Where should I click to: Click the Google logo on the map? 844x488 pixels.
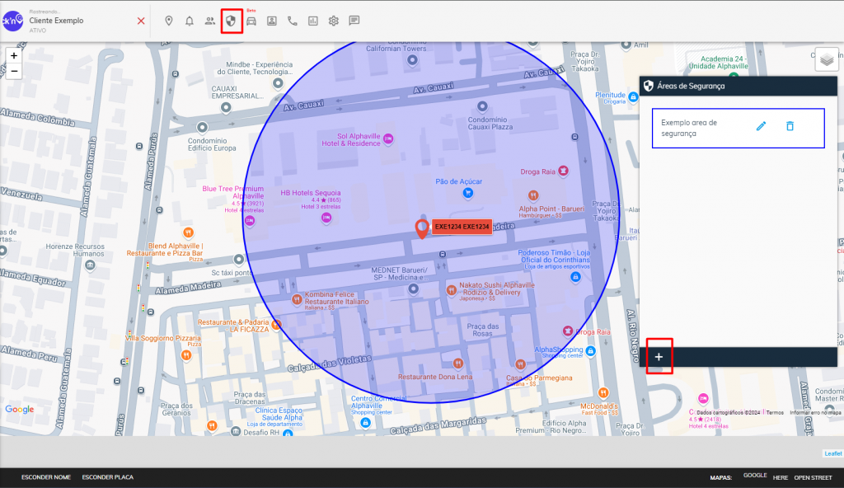tap(20, 410)
